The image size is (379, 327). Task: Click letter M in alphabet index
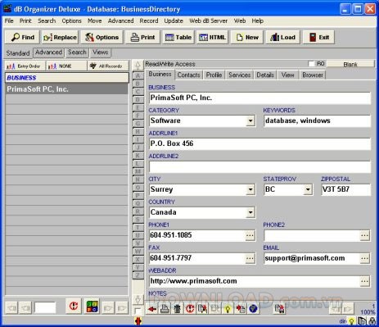point(138,171)
